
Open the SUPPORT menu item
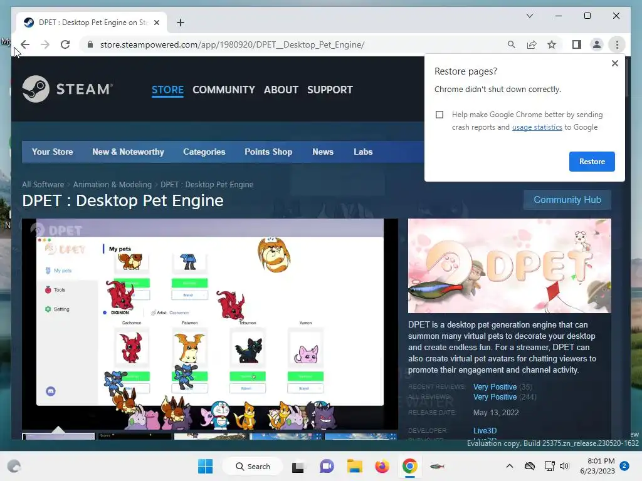point(330,90)
